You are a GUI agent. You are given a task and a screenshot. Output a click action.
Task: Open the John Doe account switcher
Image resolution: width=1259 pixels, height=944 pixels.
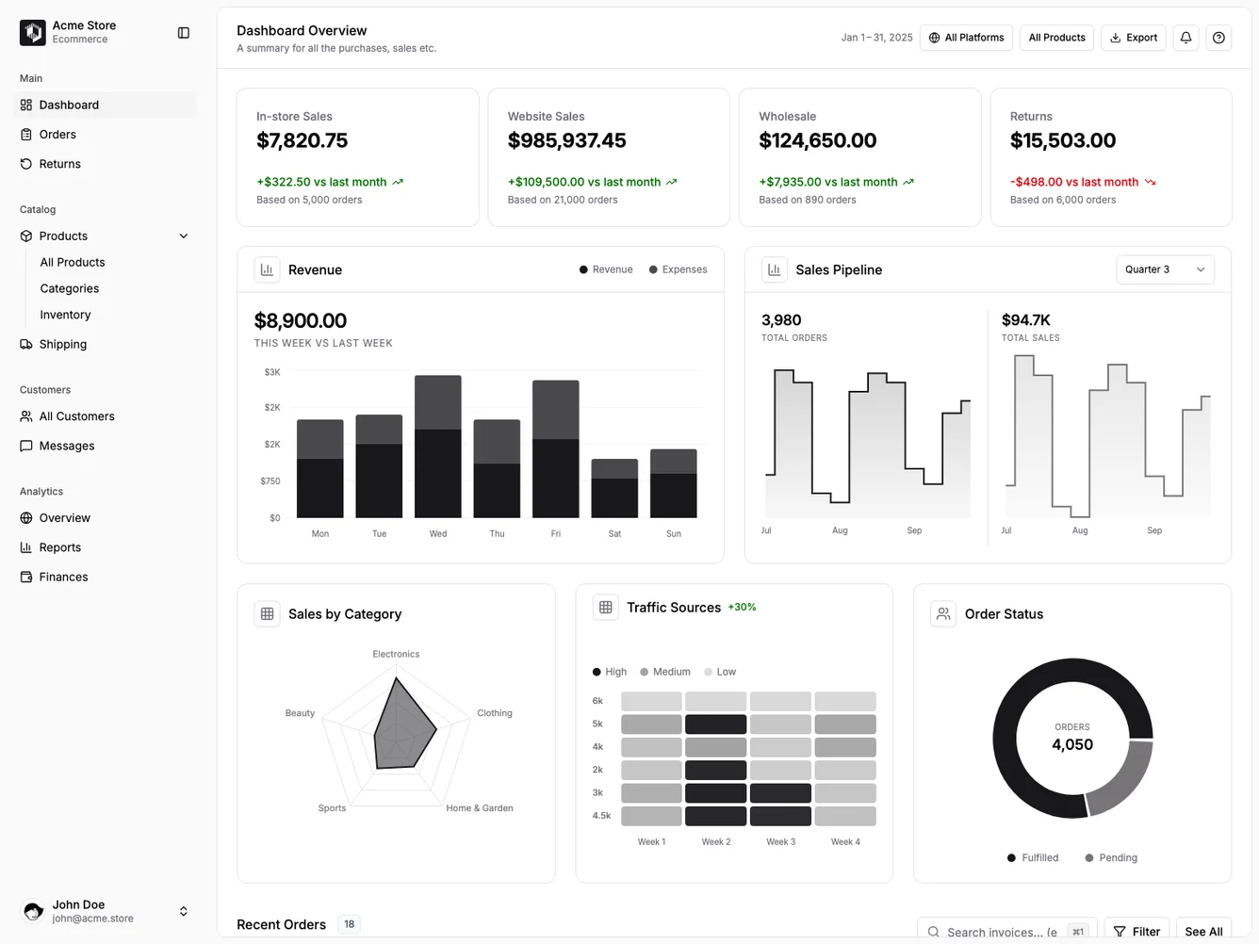click(183, 911)
